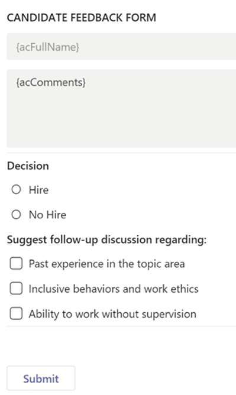The height and width of the screenshot is (395, 236).
Task: Enable the Inclusive behaviors and work ethics checkbox
Action: [16, 289]
